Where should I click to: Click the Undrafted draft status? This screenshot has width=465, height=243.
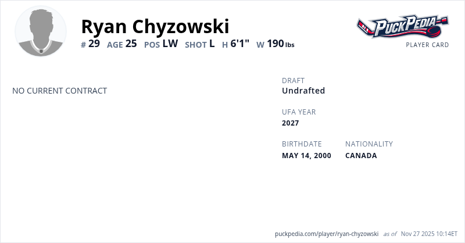[x=303, y=91]
